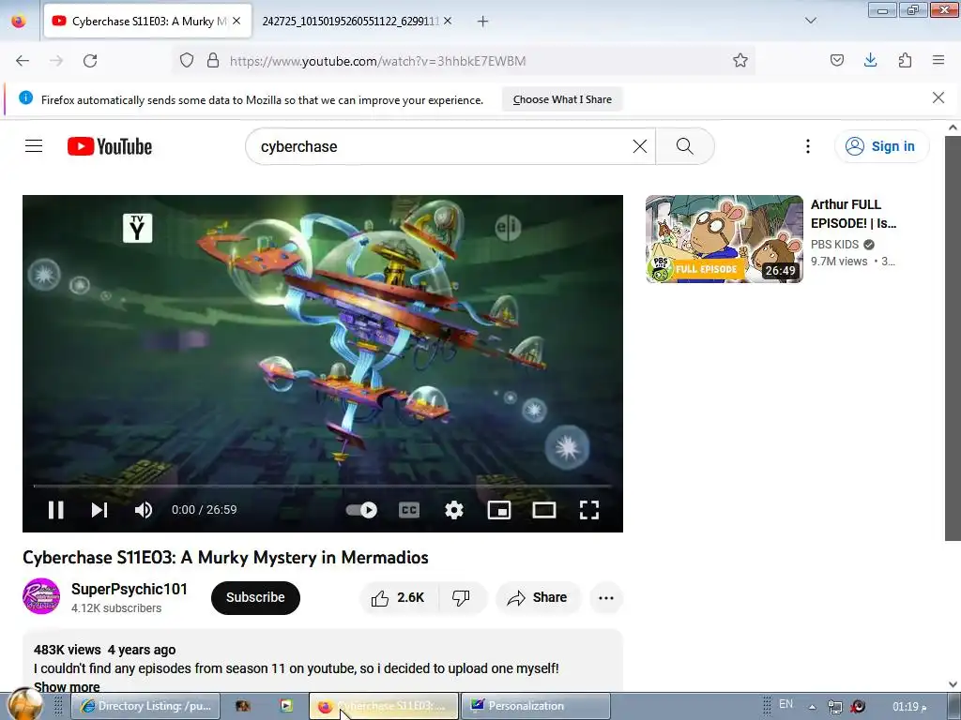
Task: Open network tray icon
Action: (x=834, y=707)
